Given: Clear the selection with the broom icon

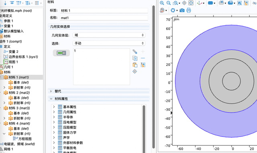Looking at the screenshot, I should [143, 65].
